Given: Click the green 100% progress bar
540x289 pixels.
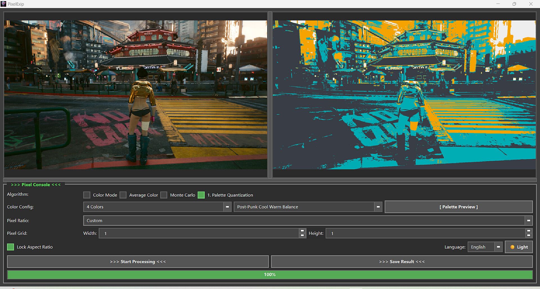Looking at the screenshot, I should pos(270,275).
